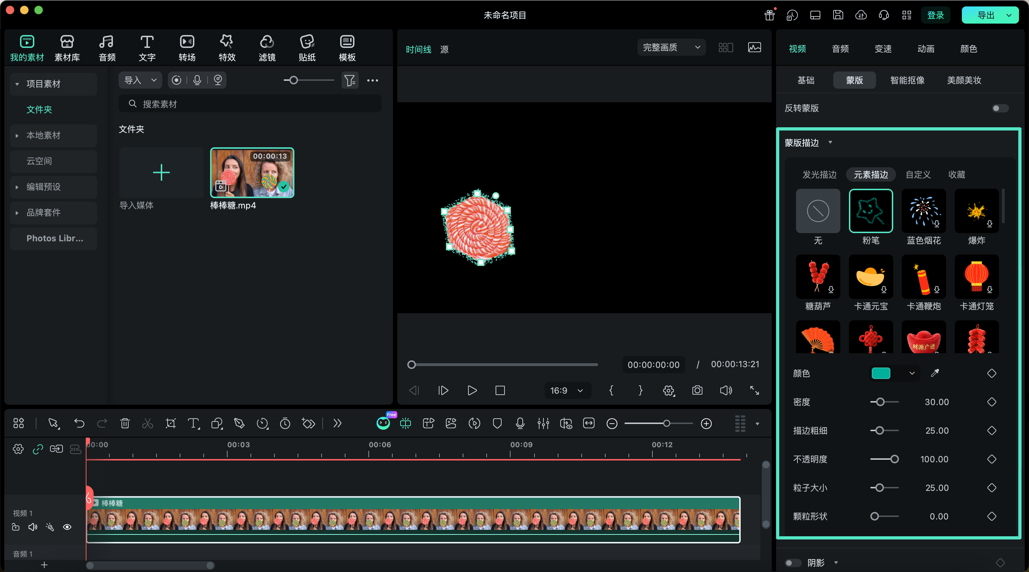Click the 登录 login button

[935, 15]
